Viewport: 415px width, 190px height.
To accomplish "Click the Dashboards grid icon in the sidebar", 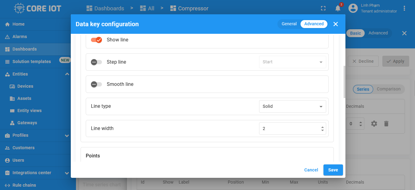I will pos(8,49).
